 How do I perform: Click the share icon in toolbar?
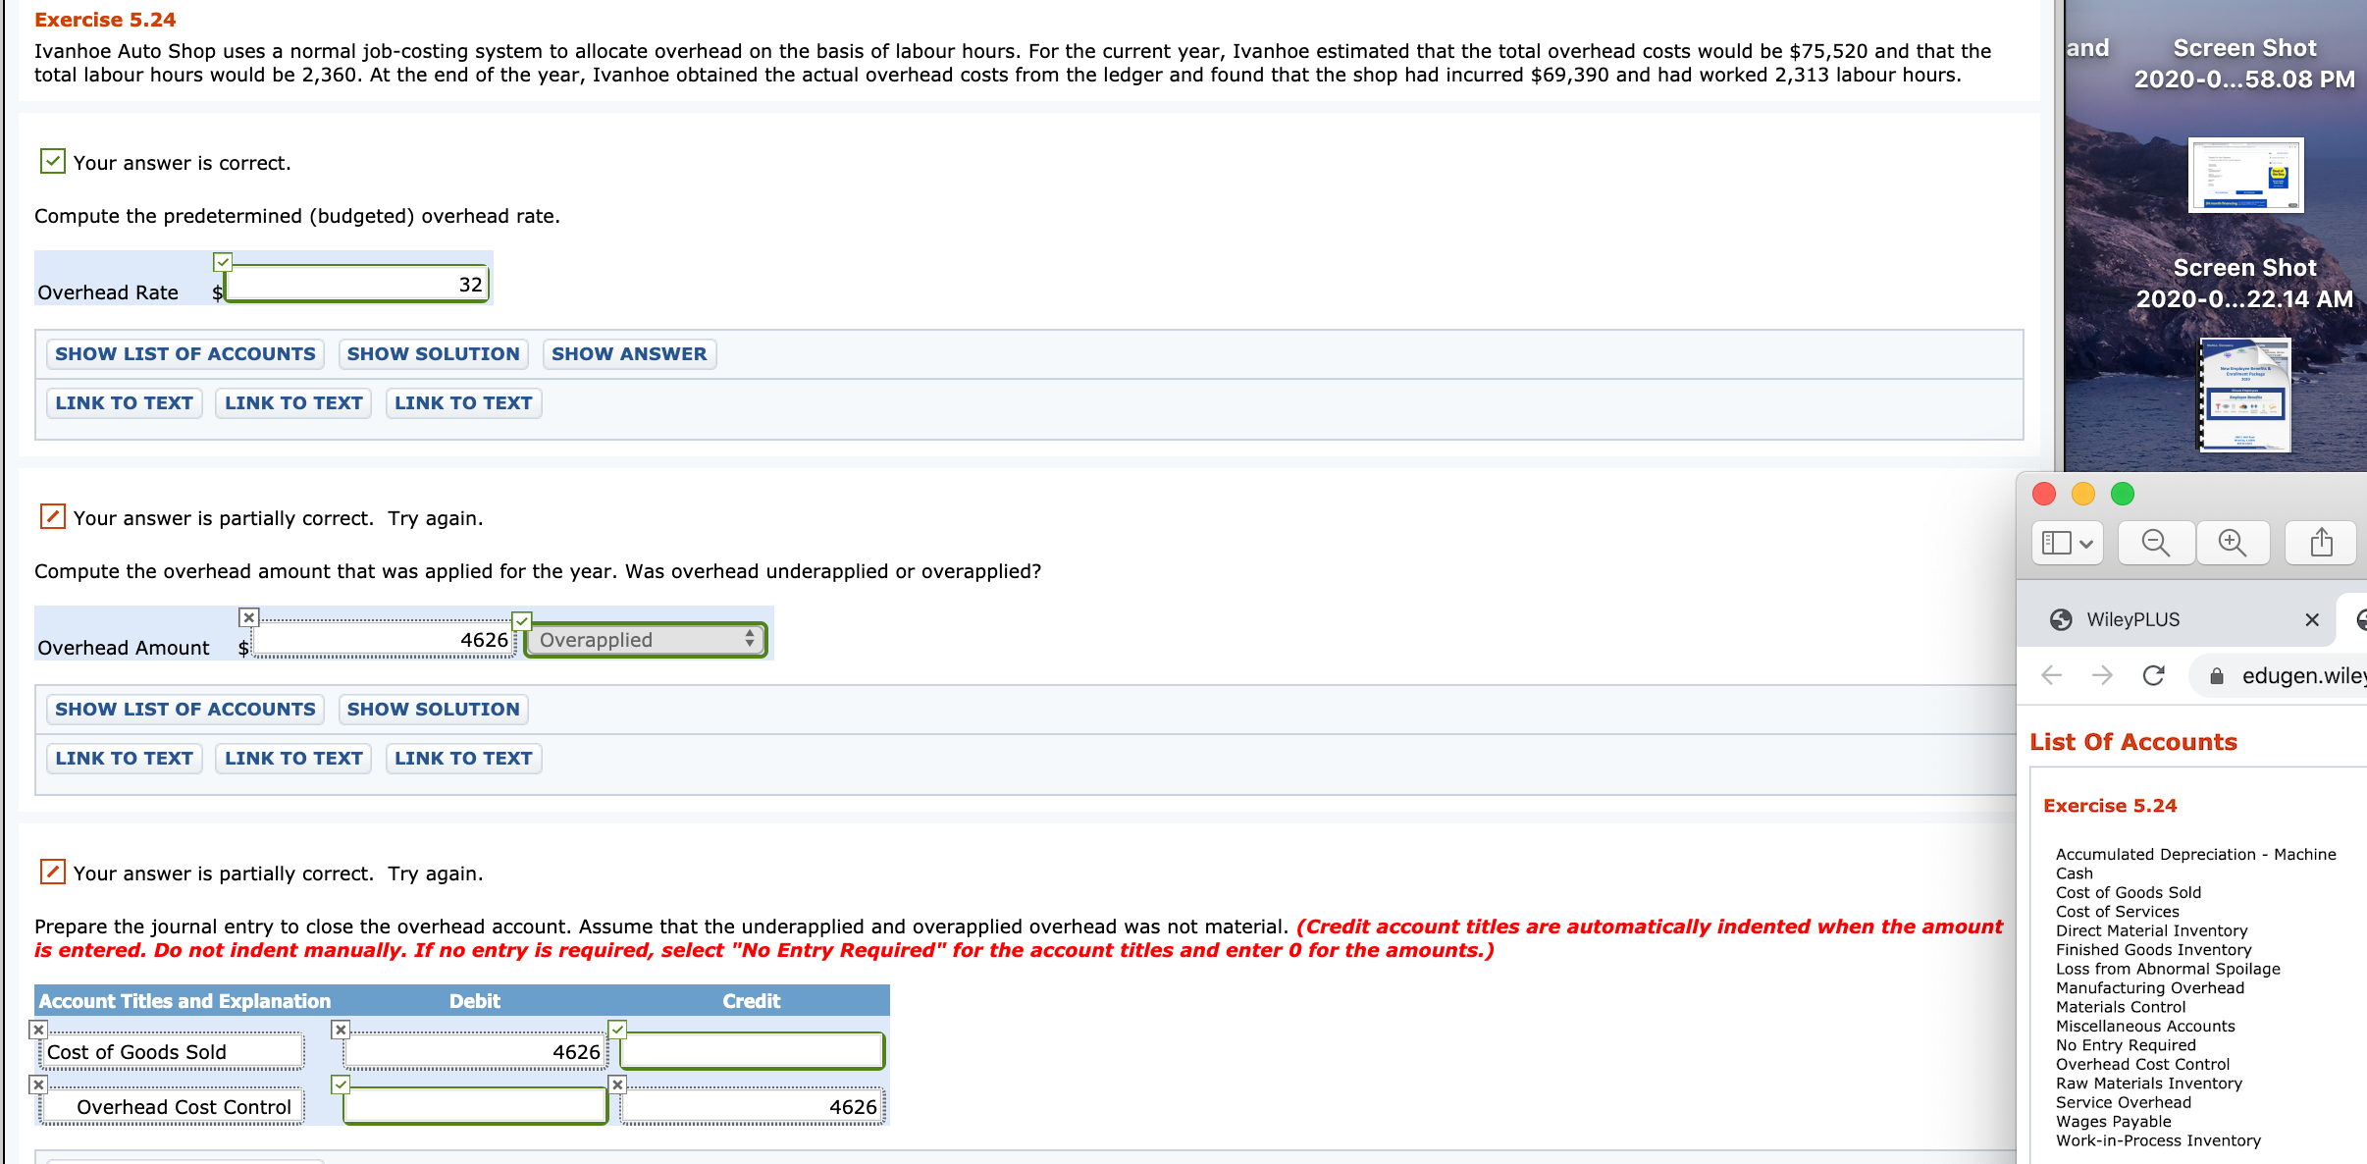pyautogui.click(x=2321, y=543)
